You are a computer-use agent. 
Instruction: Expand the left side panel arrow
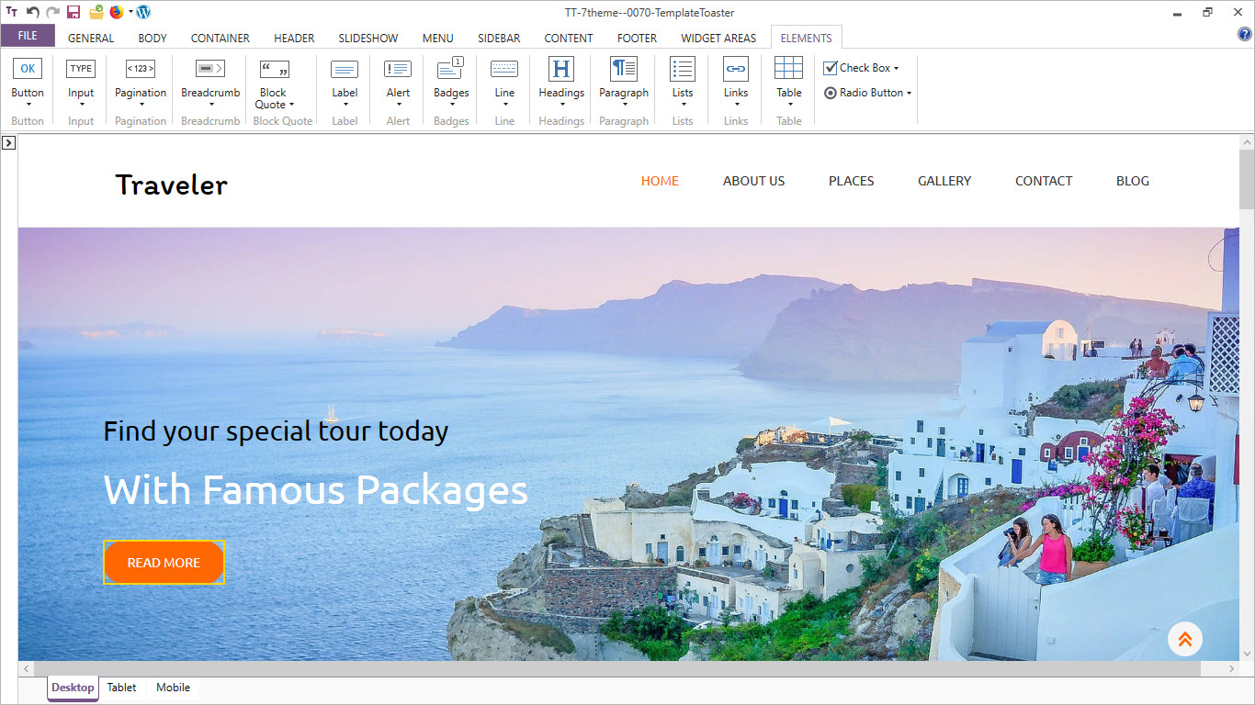(x=7, y=142)
